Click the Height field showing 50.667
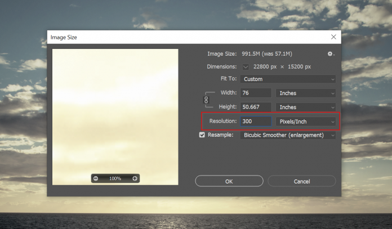The height and width of the screenshot is (229, 392). 256,107
